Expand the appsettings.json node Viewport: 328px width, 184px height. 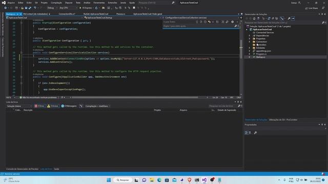250,51
